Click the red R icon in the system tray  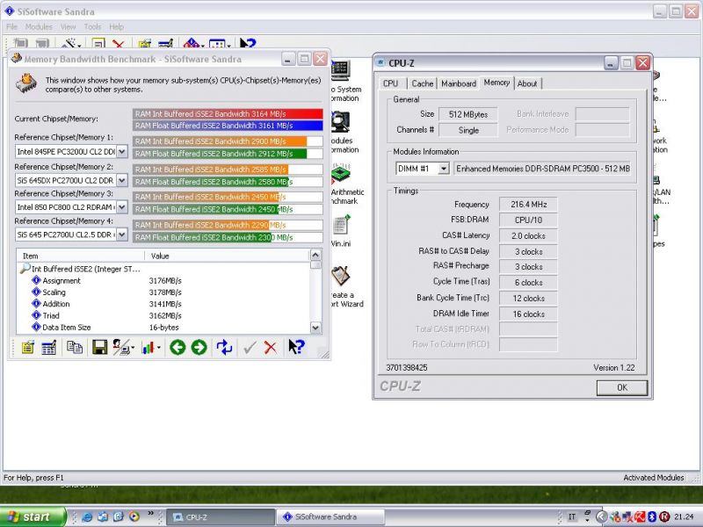coord(664,516)
